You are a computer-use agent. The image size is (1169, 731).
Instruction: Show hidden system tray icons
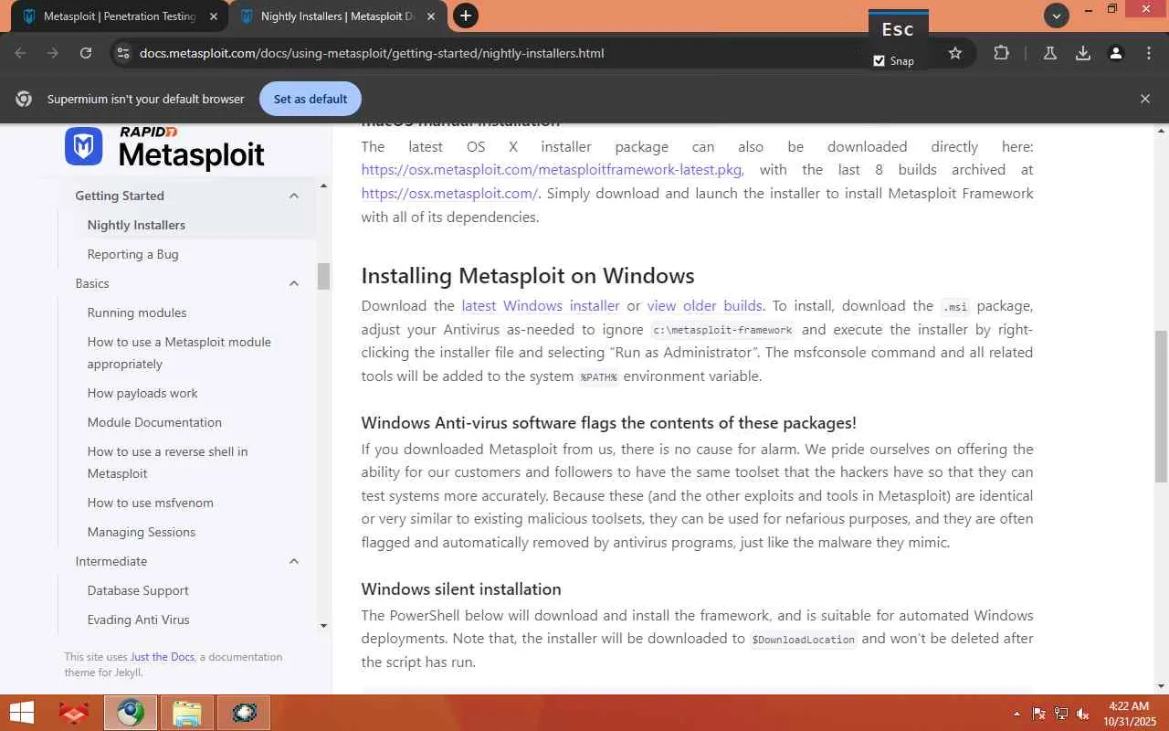click(1016, 714)
